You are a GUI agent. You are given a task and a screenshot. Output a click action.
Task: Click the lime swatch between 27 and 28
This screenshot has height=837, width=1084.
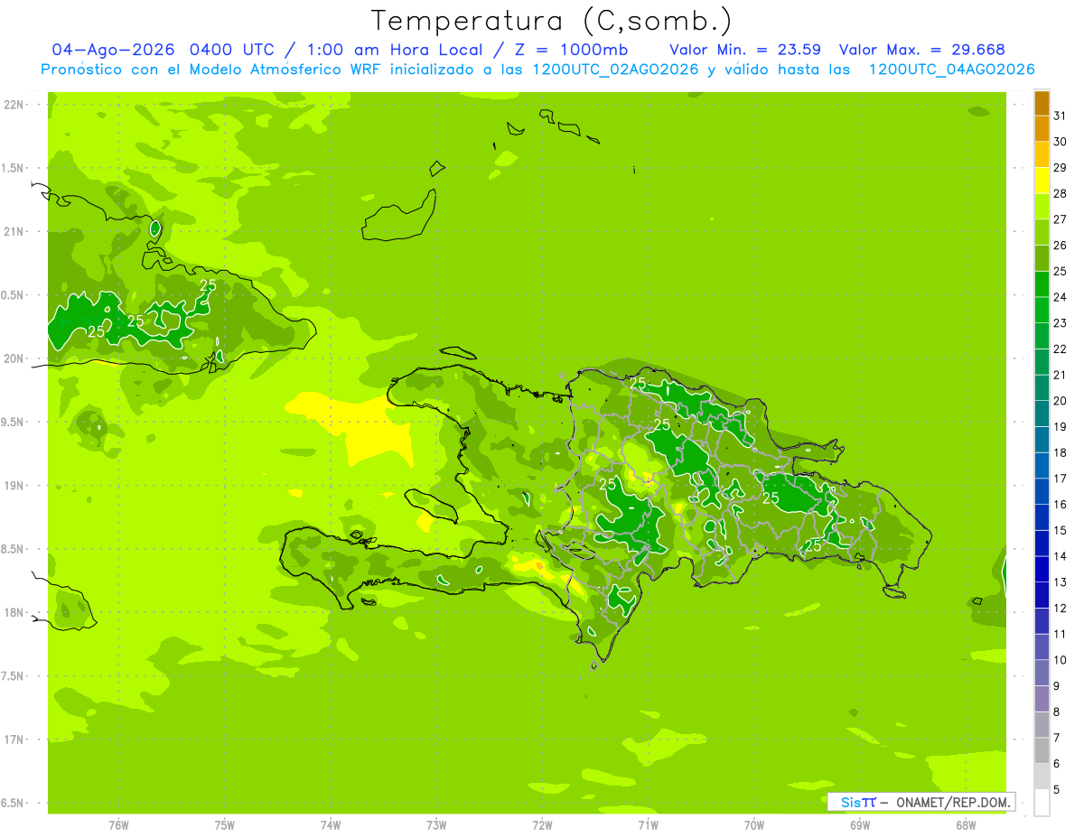pos(1042,207)
